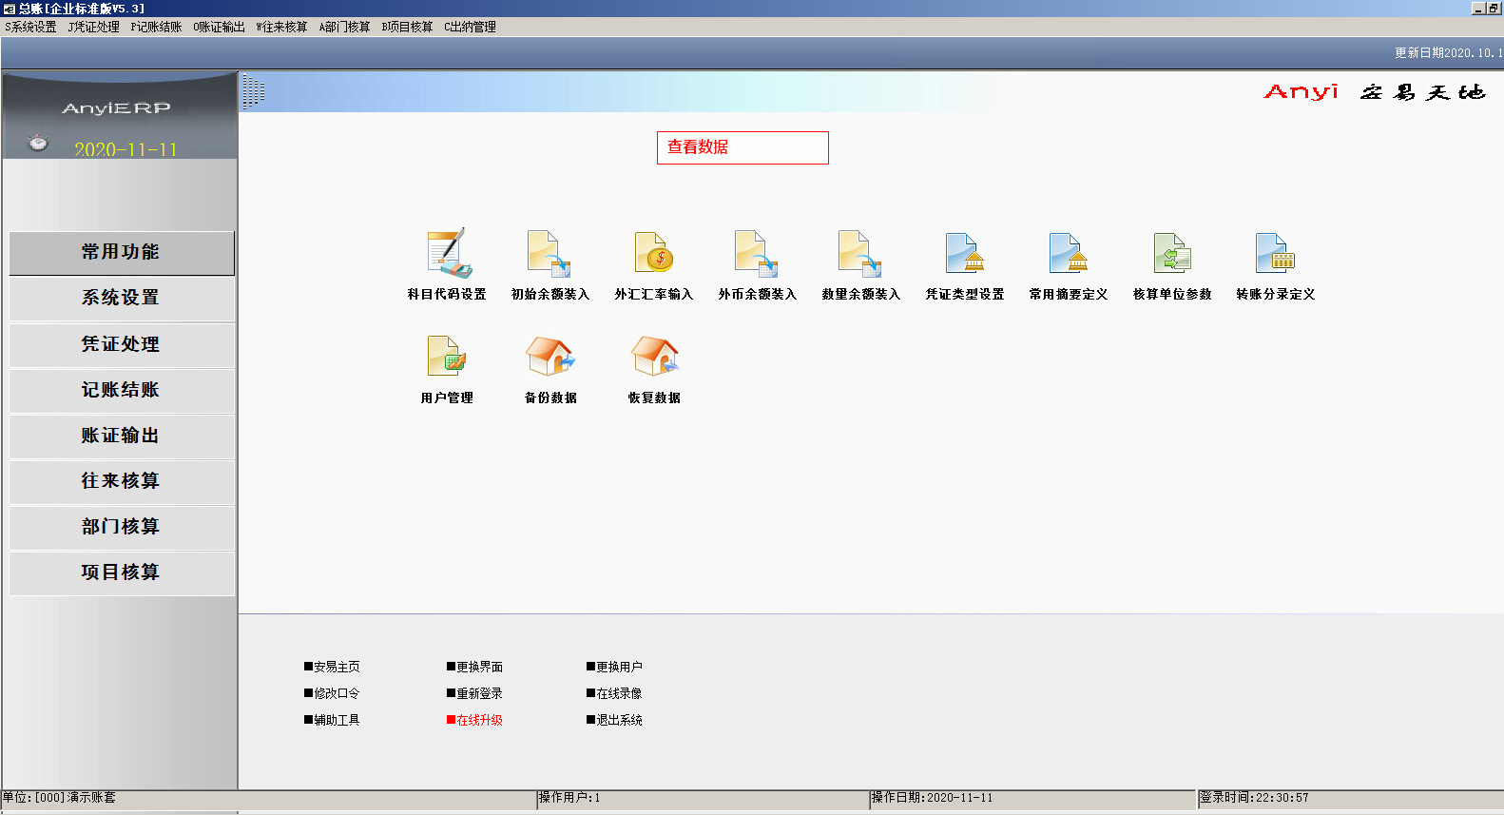
Task: Open 凭证类型设置 icon
Action: click(964, 254)
